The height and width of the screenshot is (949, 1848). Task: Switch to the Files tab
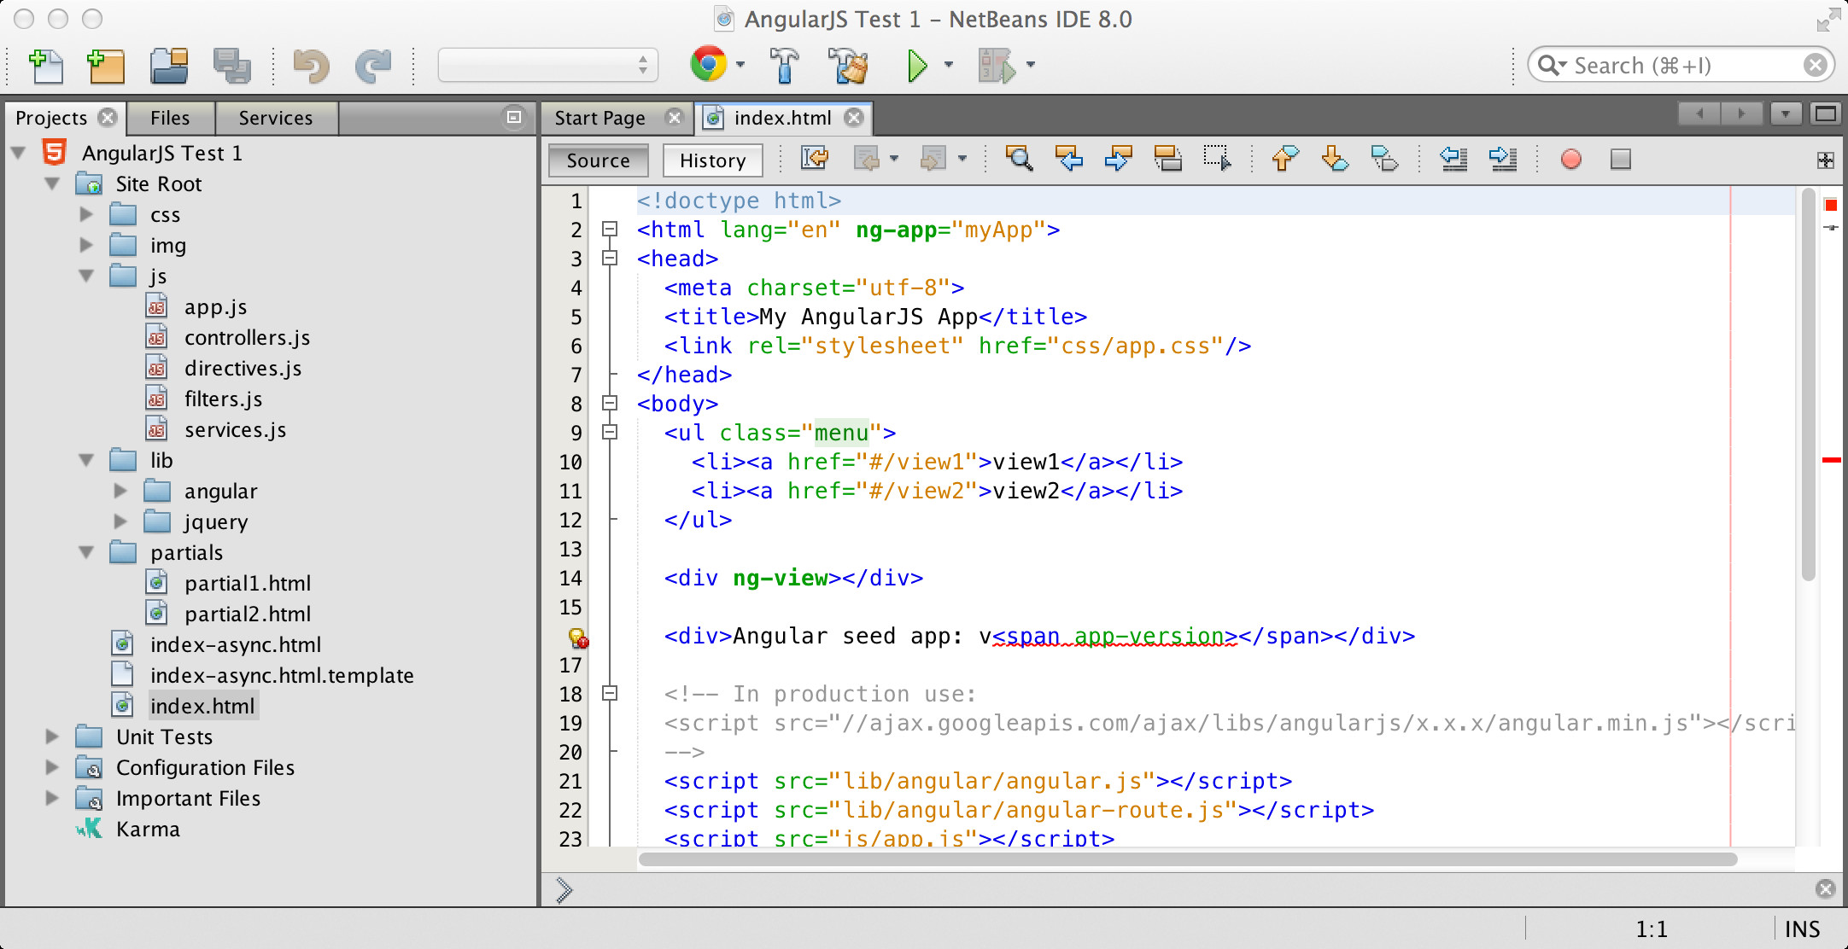[170, 118]
